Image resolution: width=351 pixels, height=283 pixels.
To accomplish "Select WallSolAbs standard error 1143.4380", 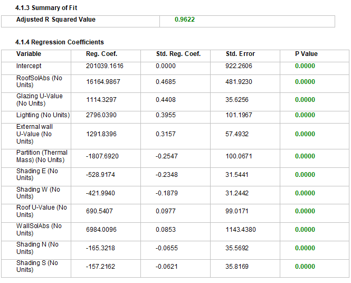I will pyautogui.click(x=243, y=230).
